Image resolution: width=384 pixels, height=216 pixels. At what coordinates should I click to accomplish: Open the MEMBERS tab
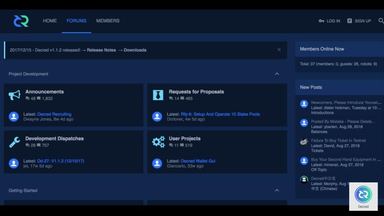(x=108, y=21)
